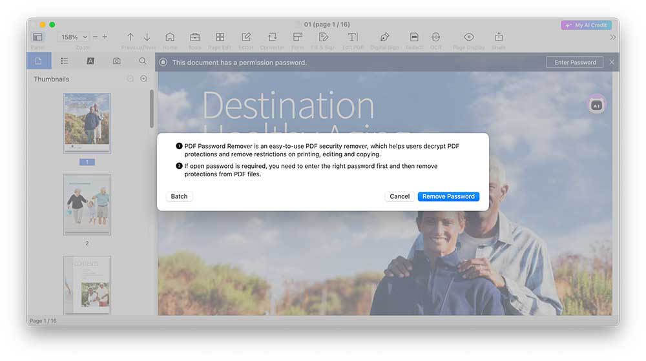The image size is (646, 361).
Task: Toggle the Panel sidebar icon
Action: 37,37
